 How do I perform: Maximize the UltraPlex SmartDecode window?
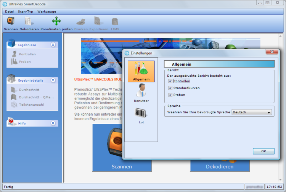point(268,3)
